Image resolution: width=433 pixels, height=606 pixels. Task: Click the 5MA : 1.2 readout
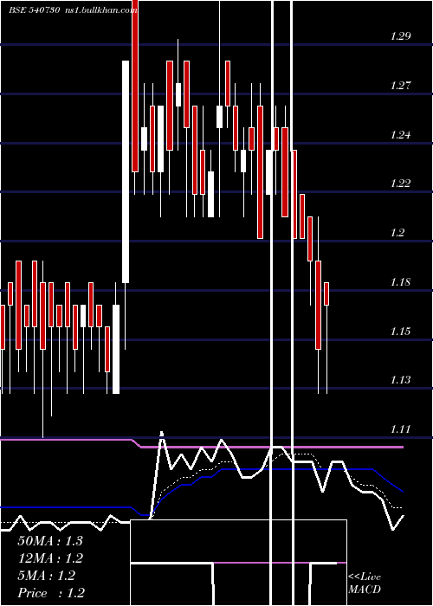point(47,576)
